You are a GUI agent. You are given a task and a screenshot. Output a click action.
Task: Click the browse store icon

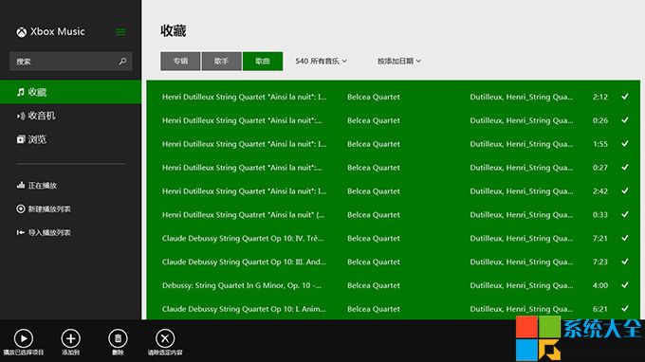click(x=21, y=139)
